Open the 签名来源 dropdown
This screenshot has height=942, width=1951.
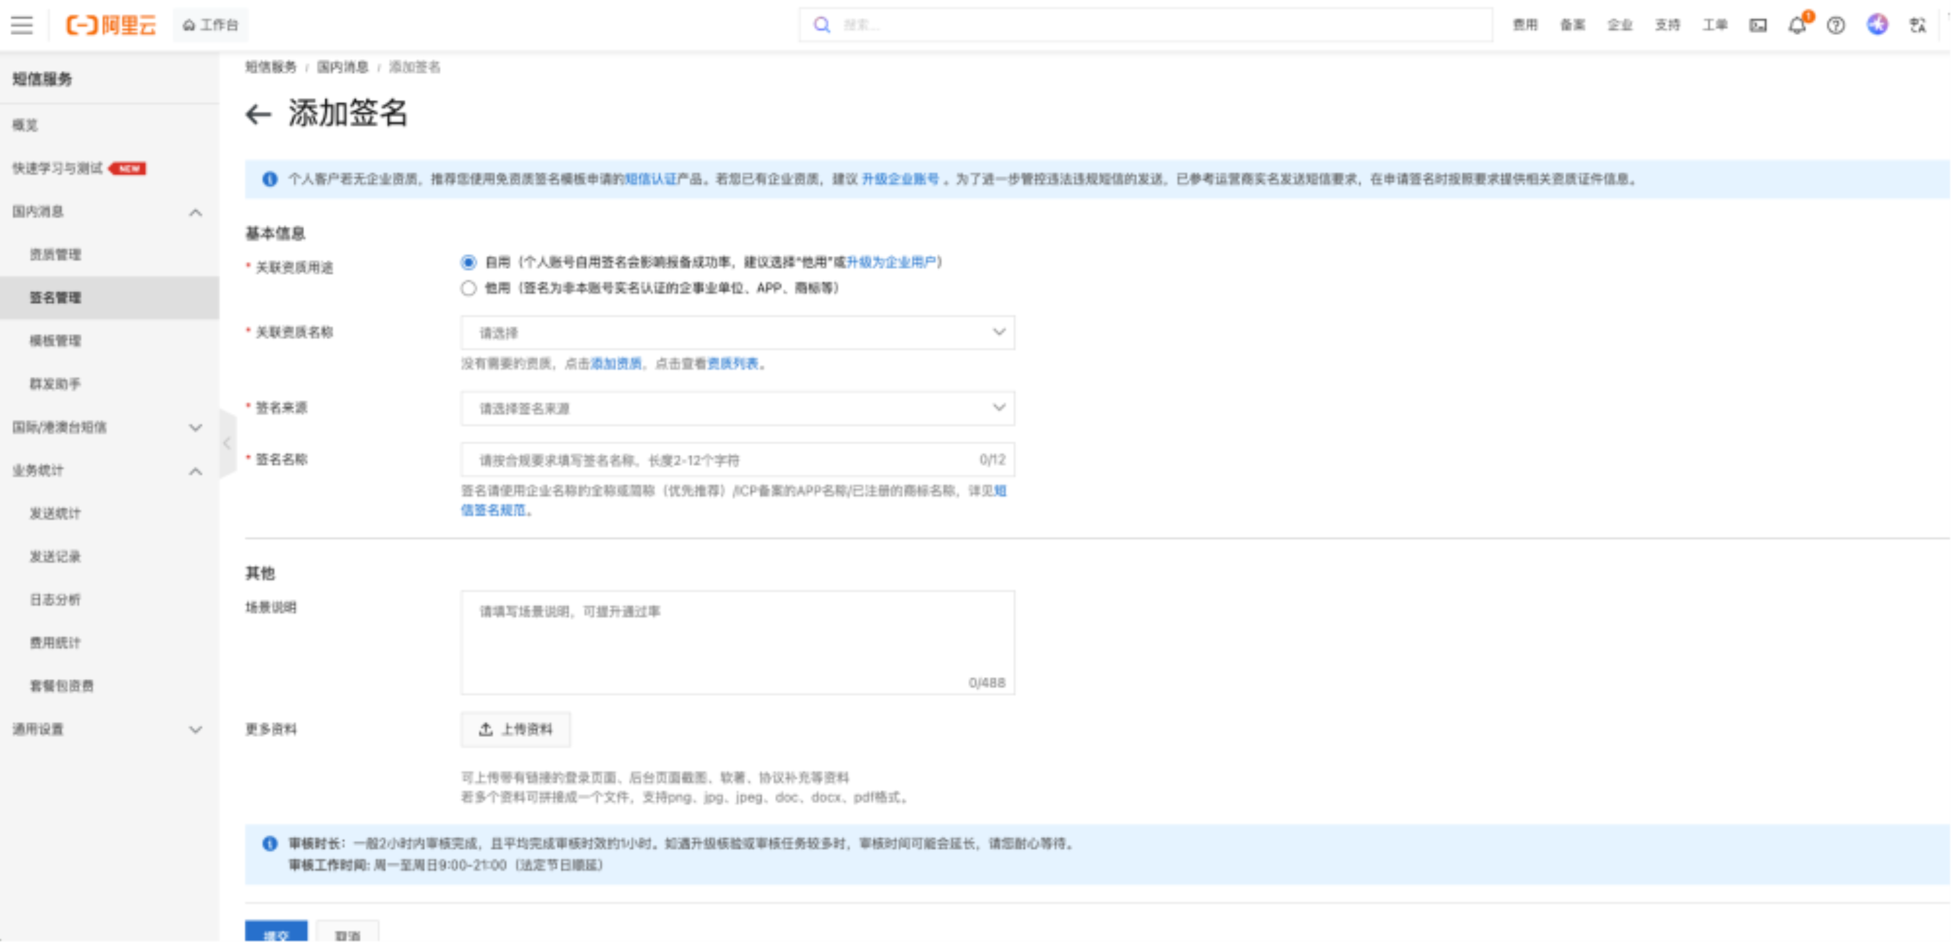click(x=737, y=408)
